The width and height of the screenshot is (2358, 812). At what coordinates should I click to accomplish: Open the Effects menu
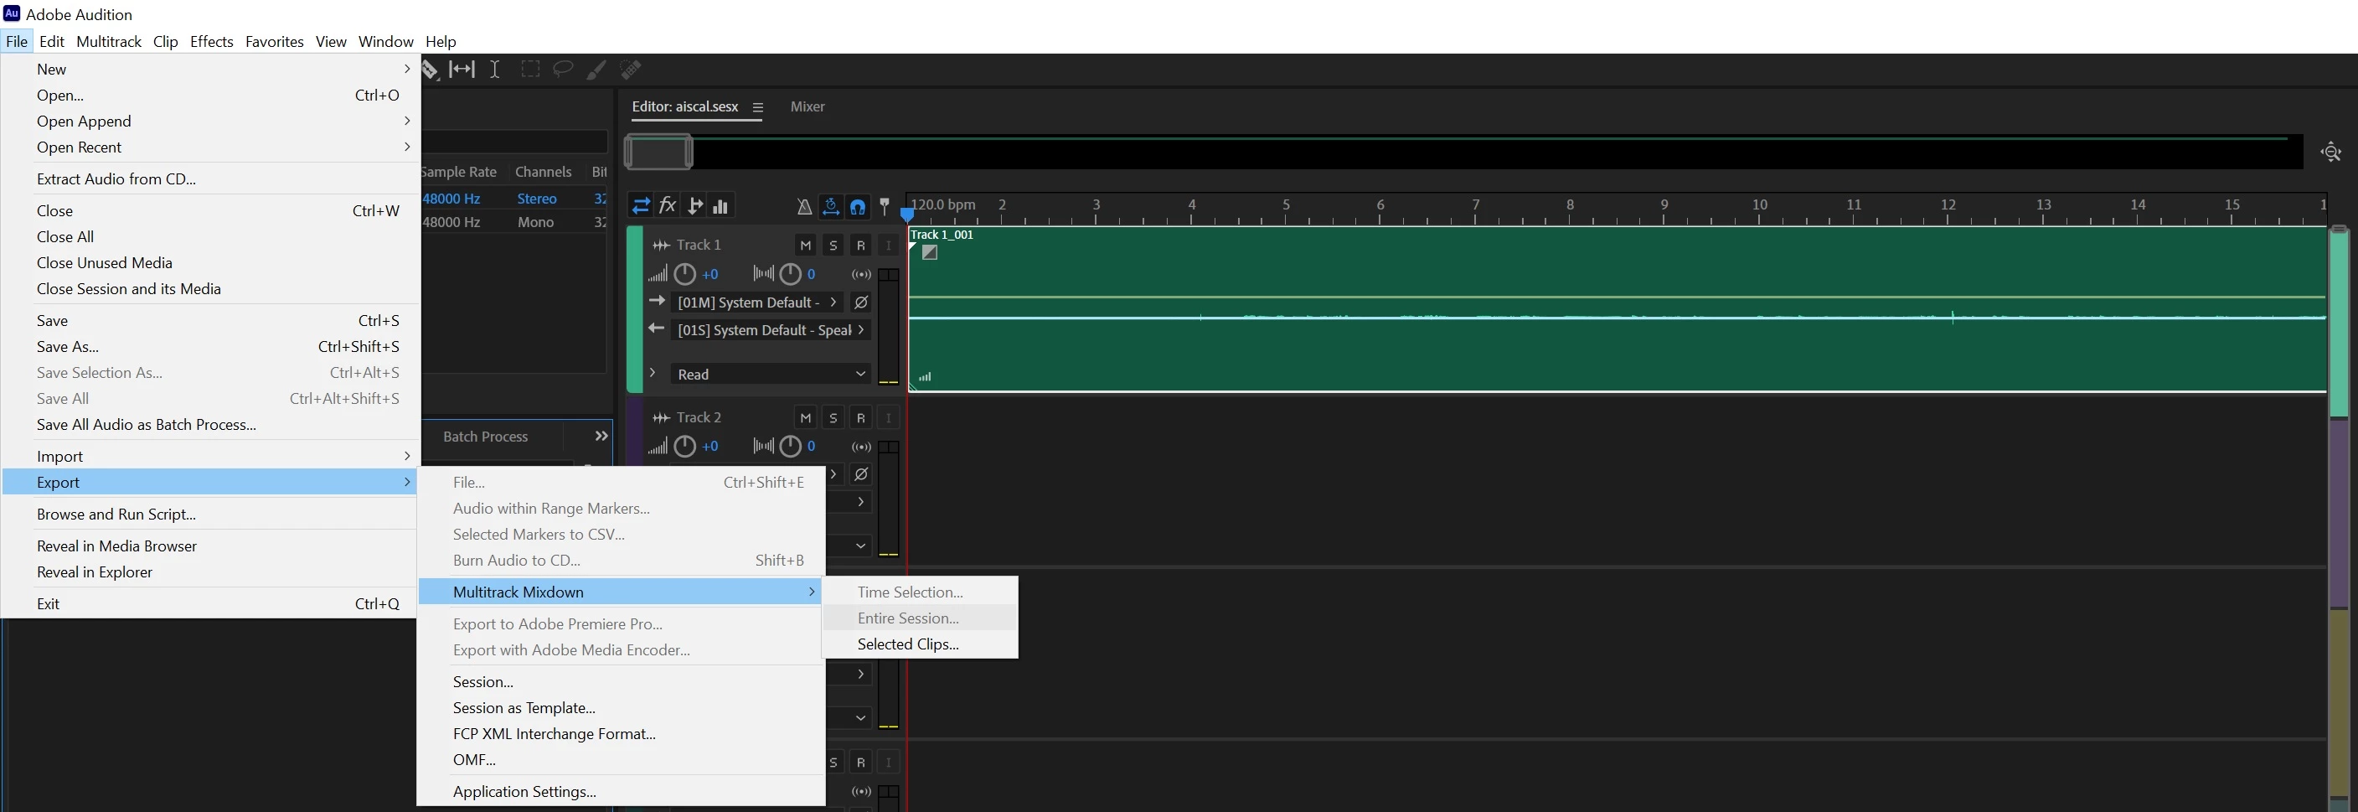(211, 41)
